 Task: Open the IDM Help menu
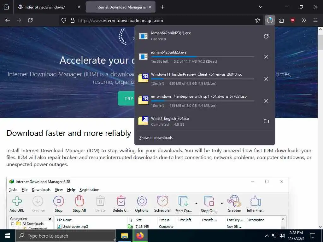71,189
